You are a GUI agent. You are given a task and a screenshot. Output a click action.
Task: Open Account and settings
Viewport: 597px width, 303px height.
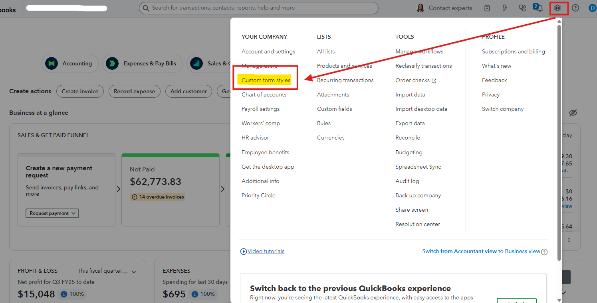pos(268,51)
